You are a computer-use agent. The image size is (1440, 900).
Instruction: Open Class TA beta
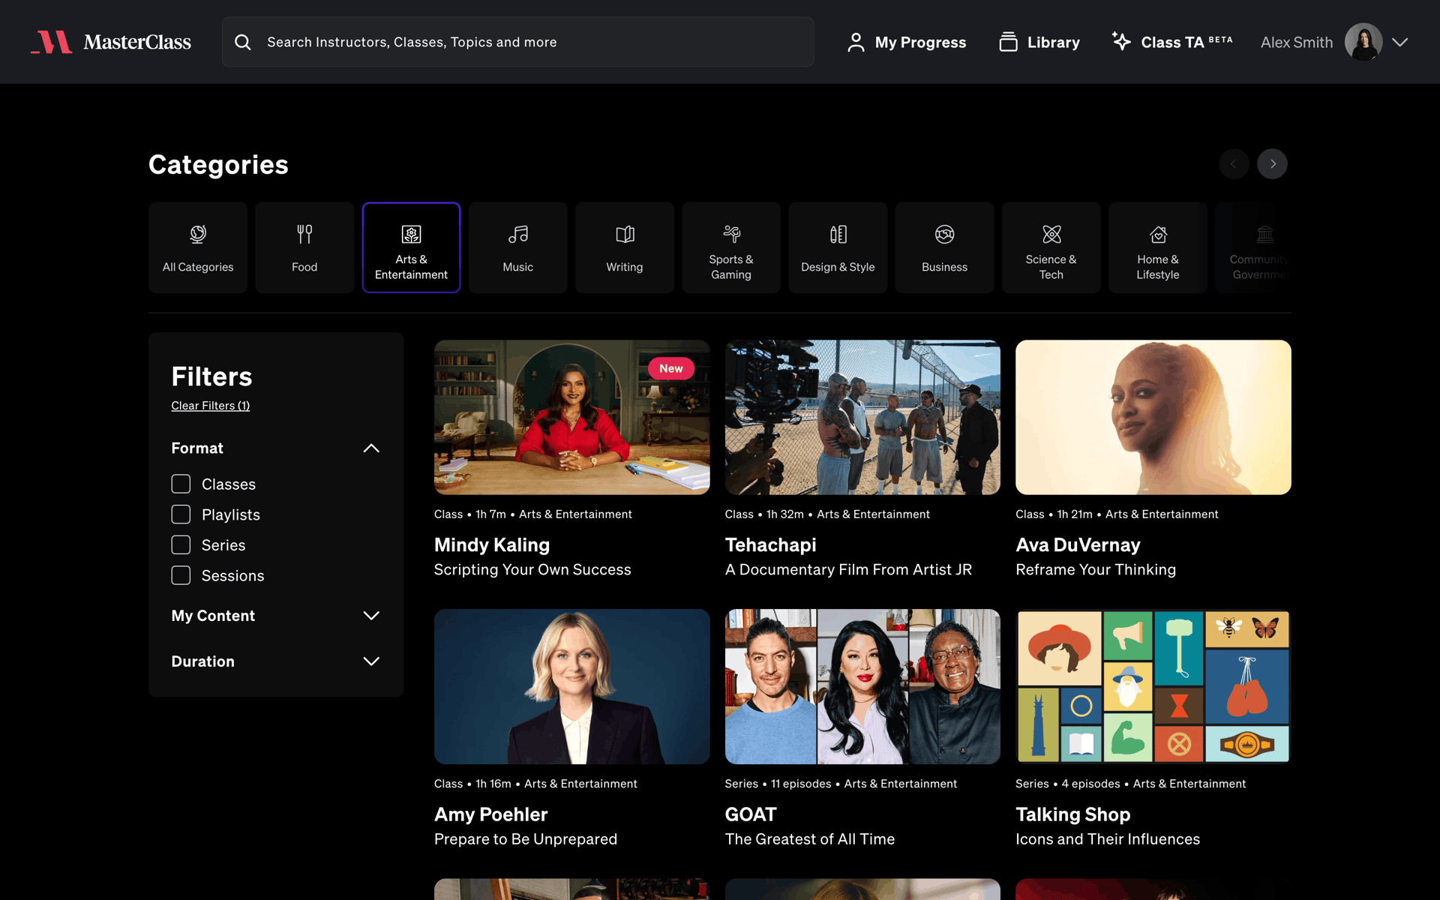pos(1171,42)
